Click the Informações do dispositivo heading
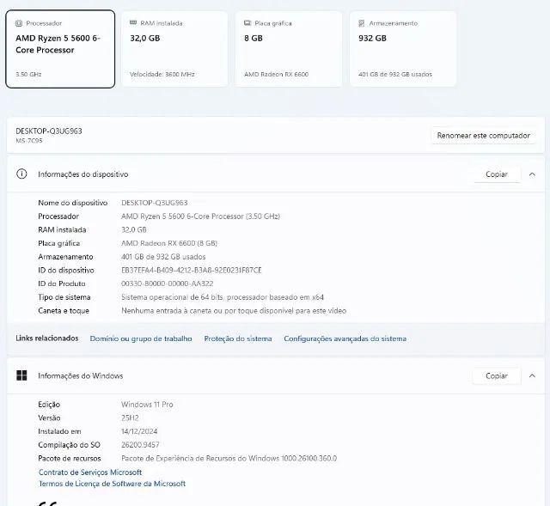Image resolution: width=550 pixels, height=506 pixels. (x=83, y=174)
